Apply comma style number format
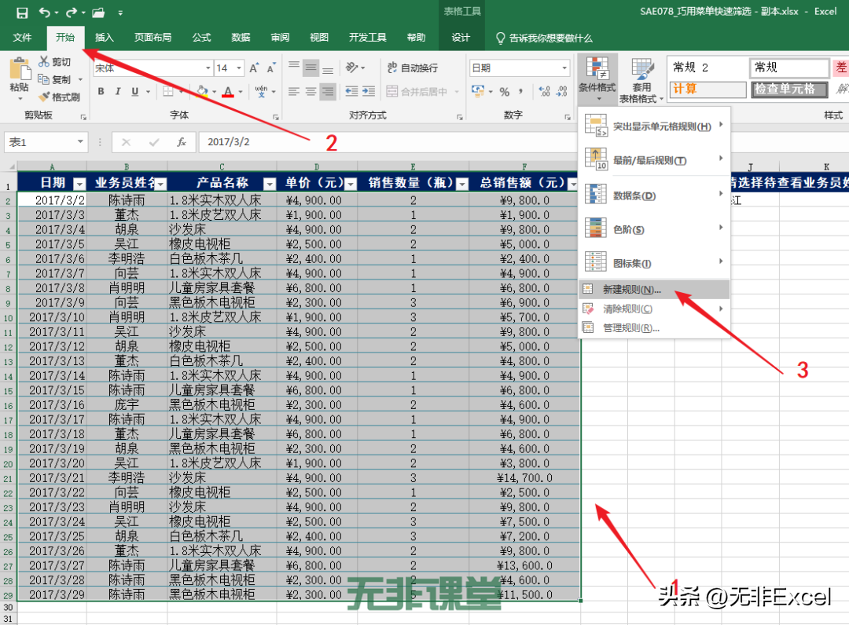849x625 pixels. click(521, 91)
